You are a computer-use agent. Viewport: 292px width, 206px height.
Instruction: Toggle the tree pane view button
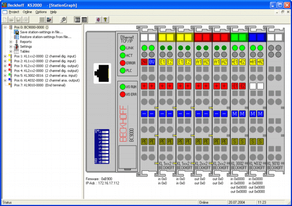(x=77, y=19)
